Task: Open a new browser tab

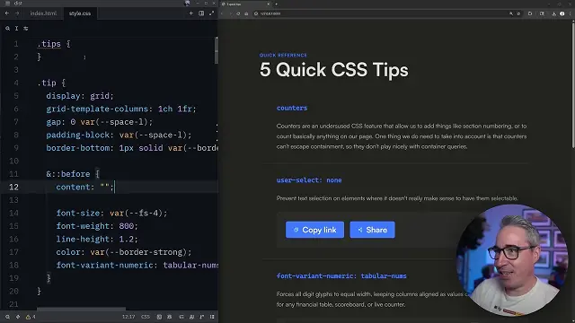Action: (276, 4)
